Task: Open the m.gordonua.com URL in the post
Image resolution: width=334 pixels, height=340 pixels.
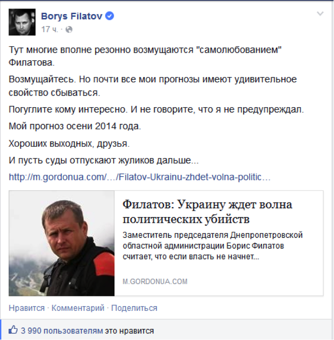Action: pyautogui.click(x=139, y=177)
